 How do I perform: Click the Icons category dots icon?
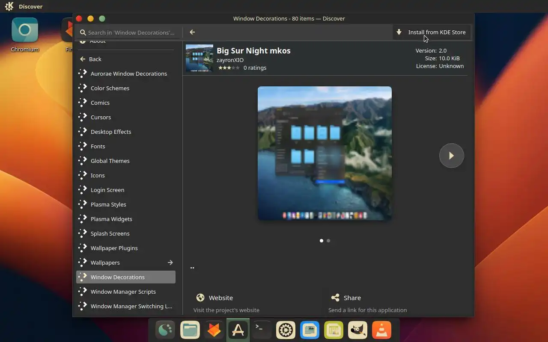click(83, 175)
